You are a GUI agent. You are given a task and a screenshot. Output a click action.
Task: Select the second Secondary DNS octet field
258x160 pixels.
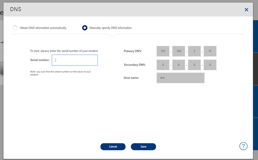pos(179,65)
